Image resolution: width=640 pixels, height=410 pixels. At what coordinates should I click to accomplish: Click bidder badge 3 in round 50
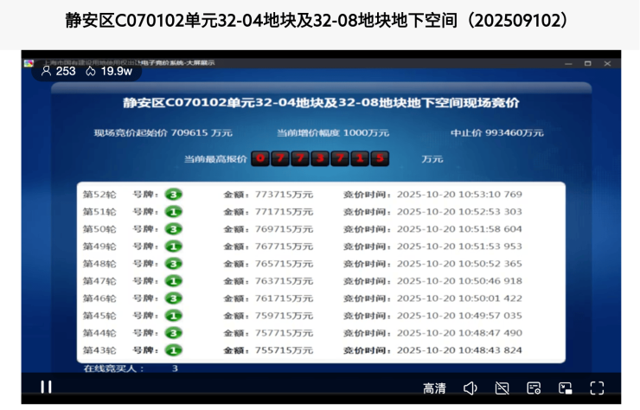coord(174,229)
